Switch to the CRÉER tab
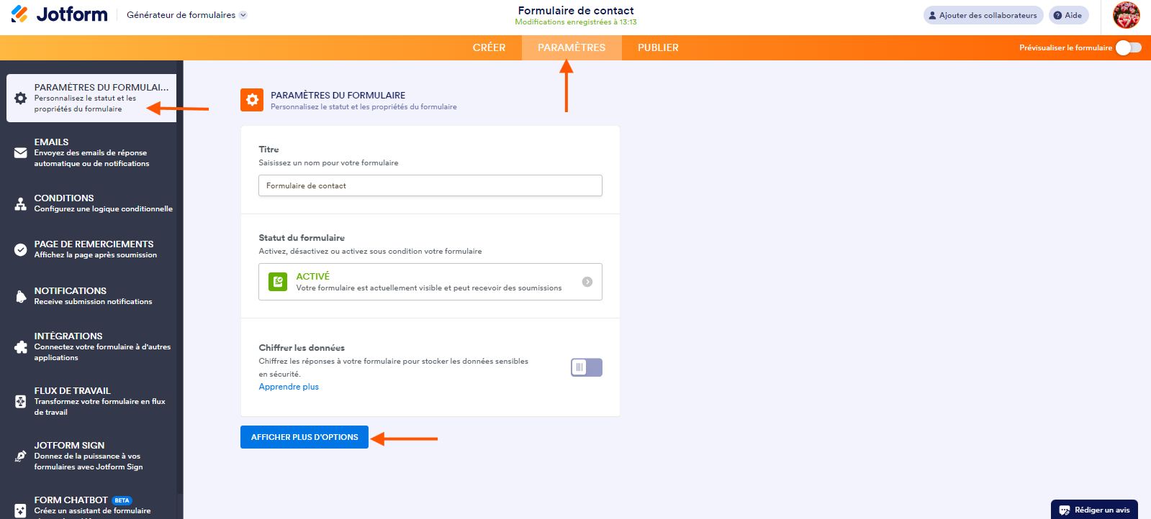Screen dimensions: 1151x519 489,47
